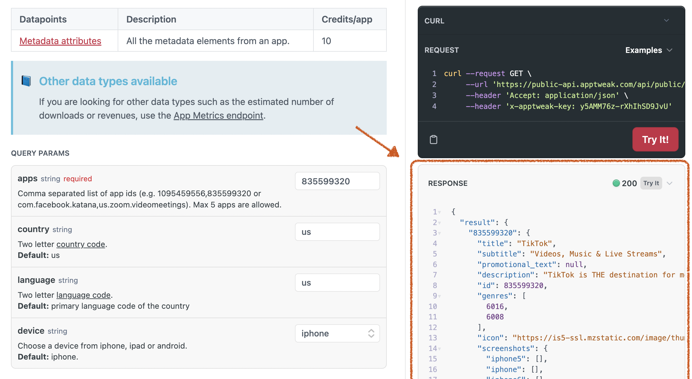Image resolution: width=692 pixels, height=379 pixels.
Task: Click the gray Try It response badge
Action: tap(651, 183)
